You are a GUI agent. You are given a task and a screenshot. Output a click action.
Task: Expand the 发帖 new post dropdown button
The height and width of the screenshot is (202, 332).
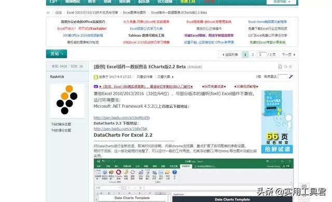point(57,54)
